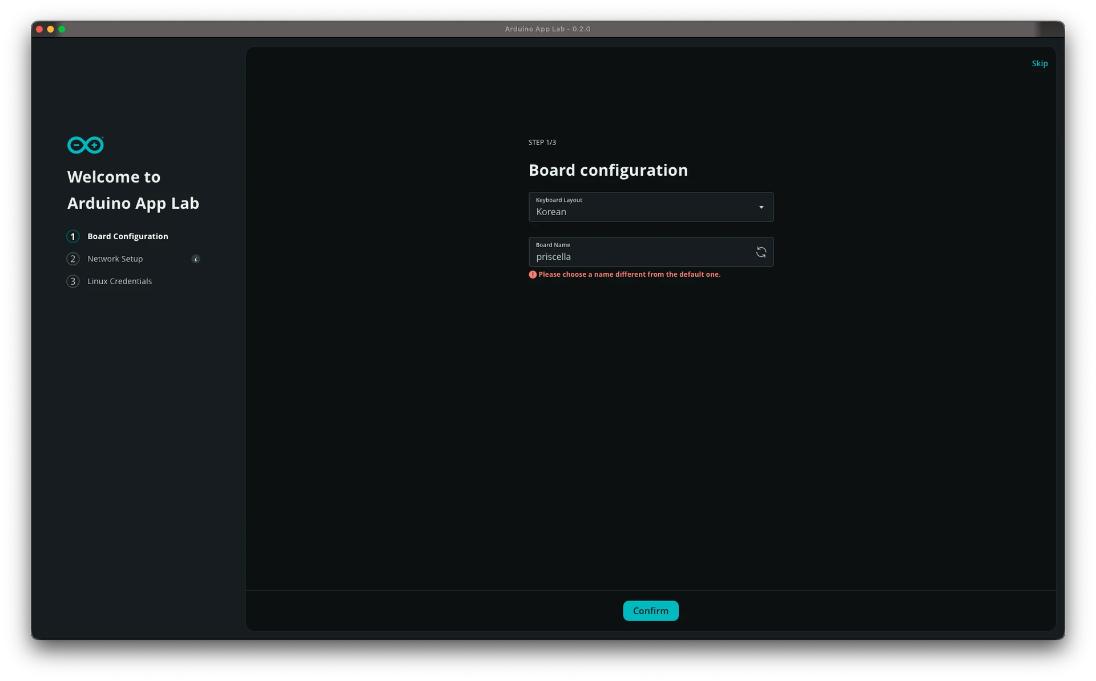This screenshot has width=1096, height=681.
Task: Regenerate the board name using the refresh icon
Action: point(761,252)
